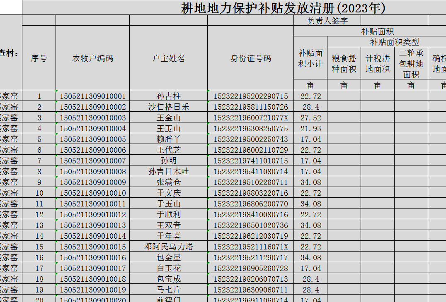Select the 序号 column header cell
Screen dimensions: 446x302
tap(39, 58)
